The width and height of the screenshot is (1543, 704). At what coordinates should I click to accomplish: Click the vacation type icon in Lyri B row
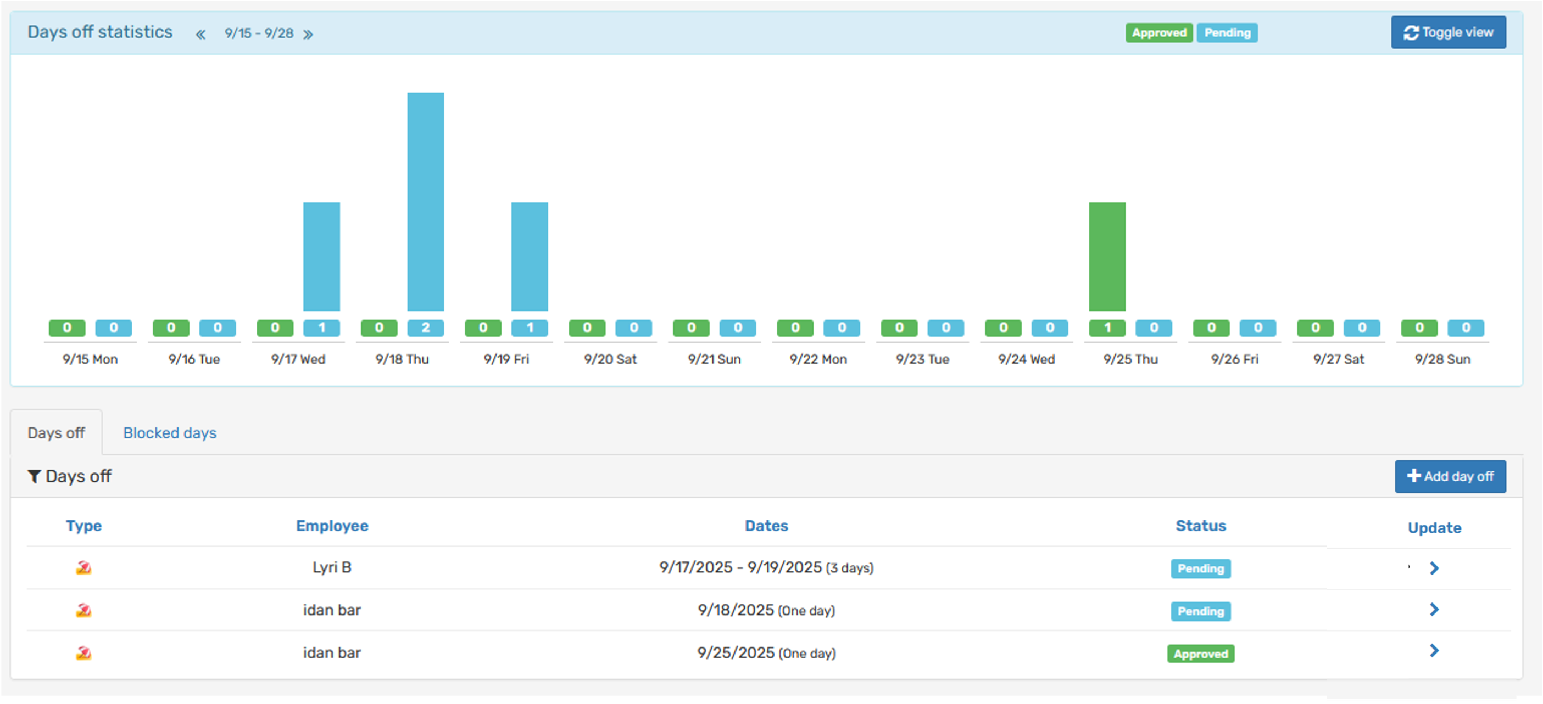[x=83, y=567]
